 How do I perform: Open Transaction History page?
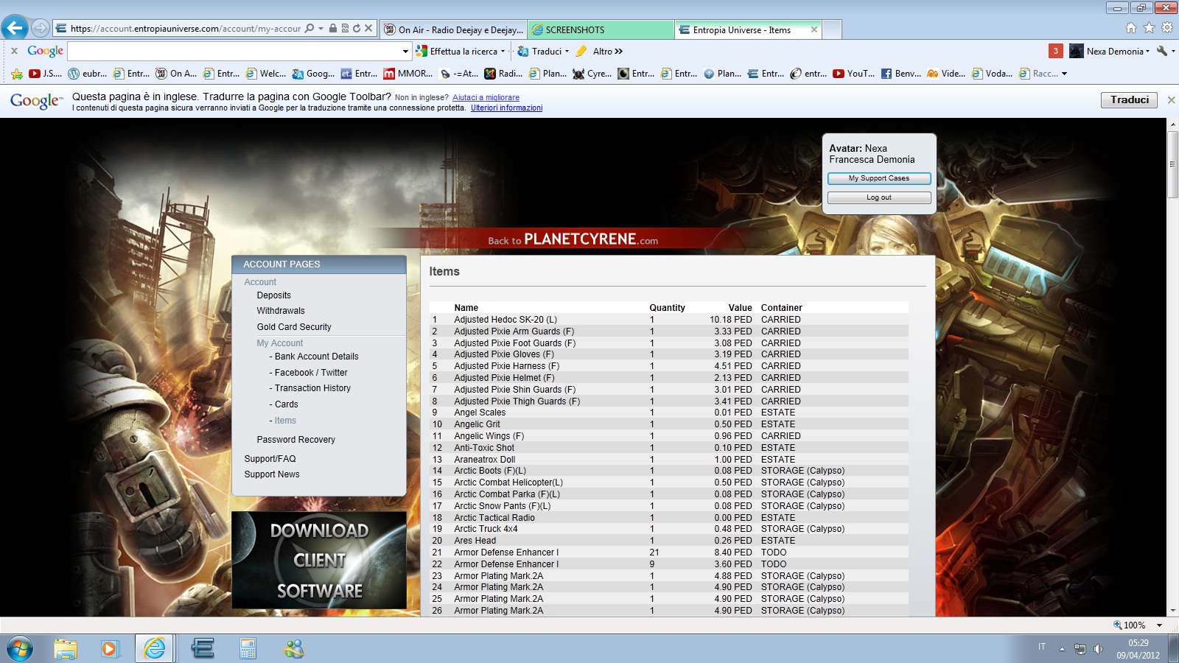[x=312, y=388]
